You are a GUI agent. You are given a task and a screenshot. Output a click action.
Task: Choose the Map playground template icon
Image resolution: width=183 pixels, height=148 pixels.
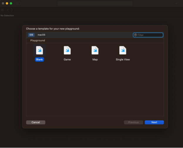95,50
